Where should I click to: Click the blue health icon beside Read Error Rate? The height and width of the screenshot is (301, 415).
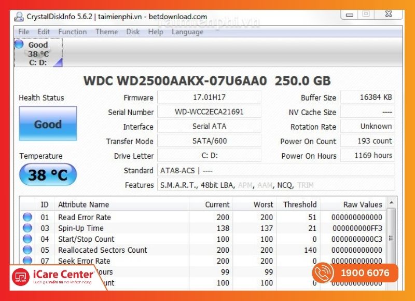pos(27,217)
